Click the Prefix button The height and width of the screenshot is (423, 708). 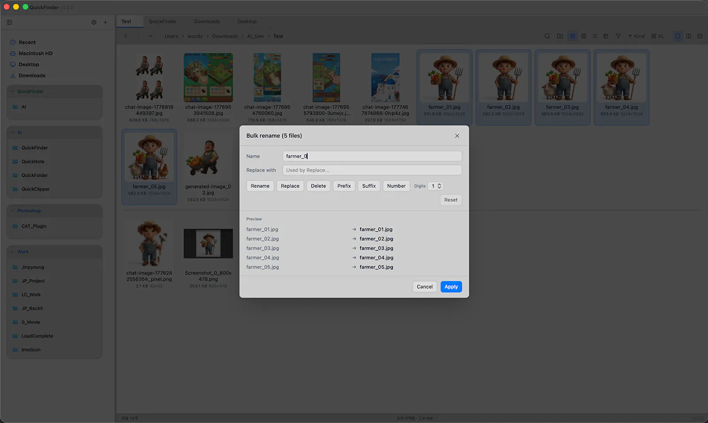(344, 186)
